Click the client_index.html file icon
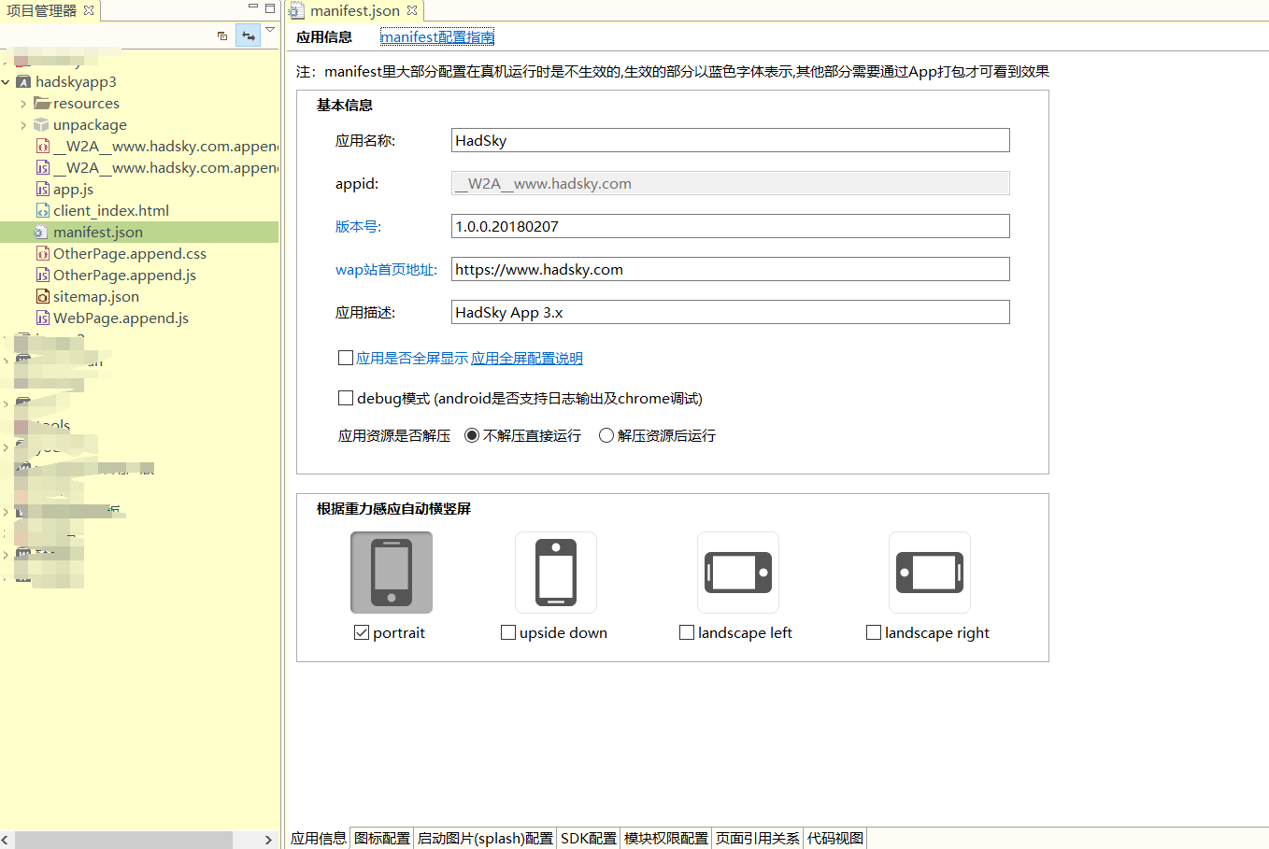The image size is (1269, 849). [42, 211]
